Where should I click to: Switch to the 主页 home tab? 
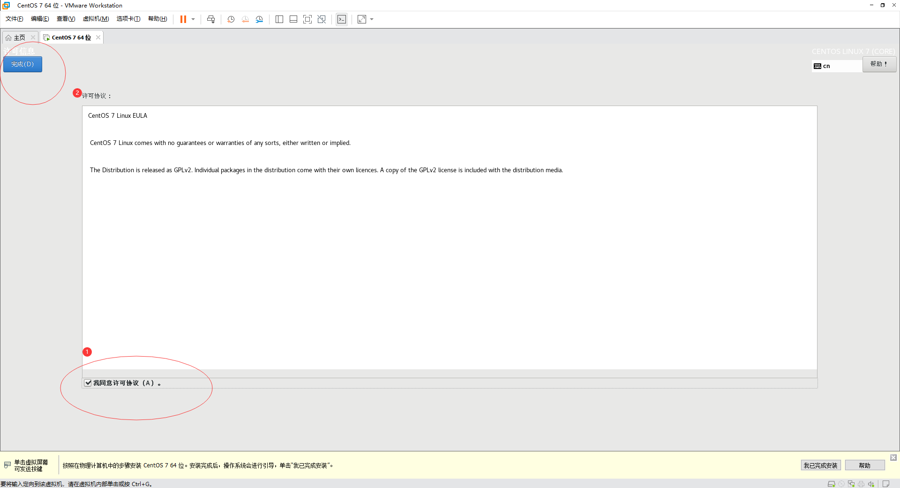pos(19,38)
